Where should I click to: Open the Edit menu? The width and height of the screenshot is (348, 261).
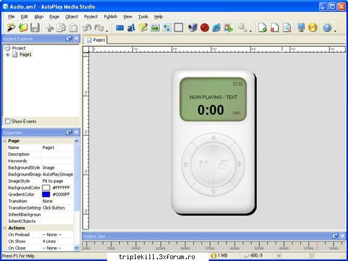point(24,17)
